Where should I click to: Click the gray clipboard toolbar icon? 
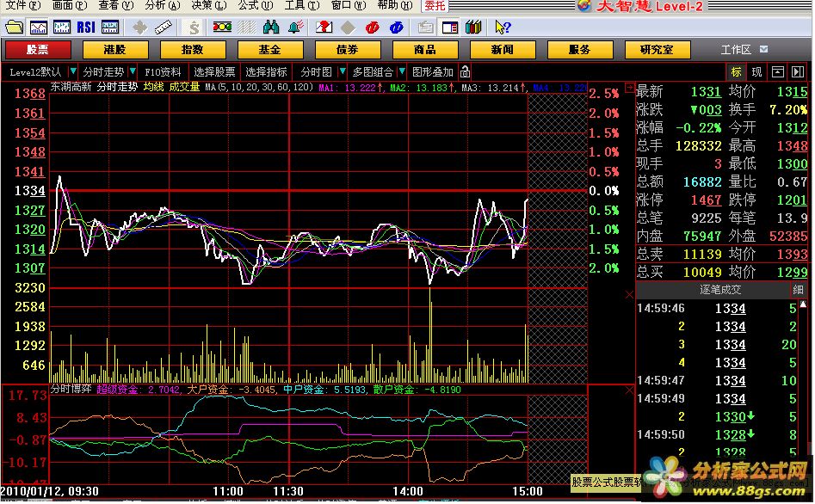426,27
